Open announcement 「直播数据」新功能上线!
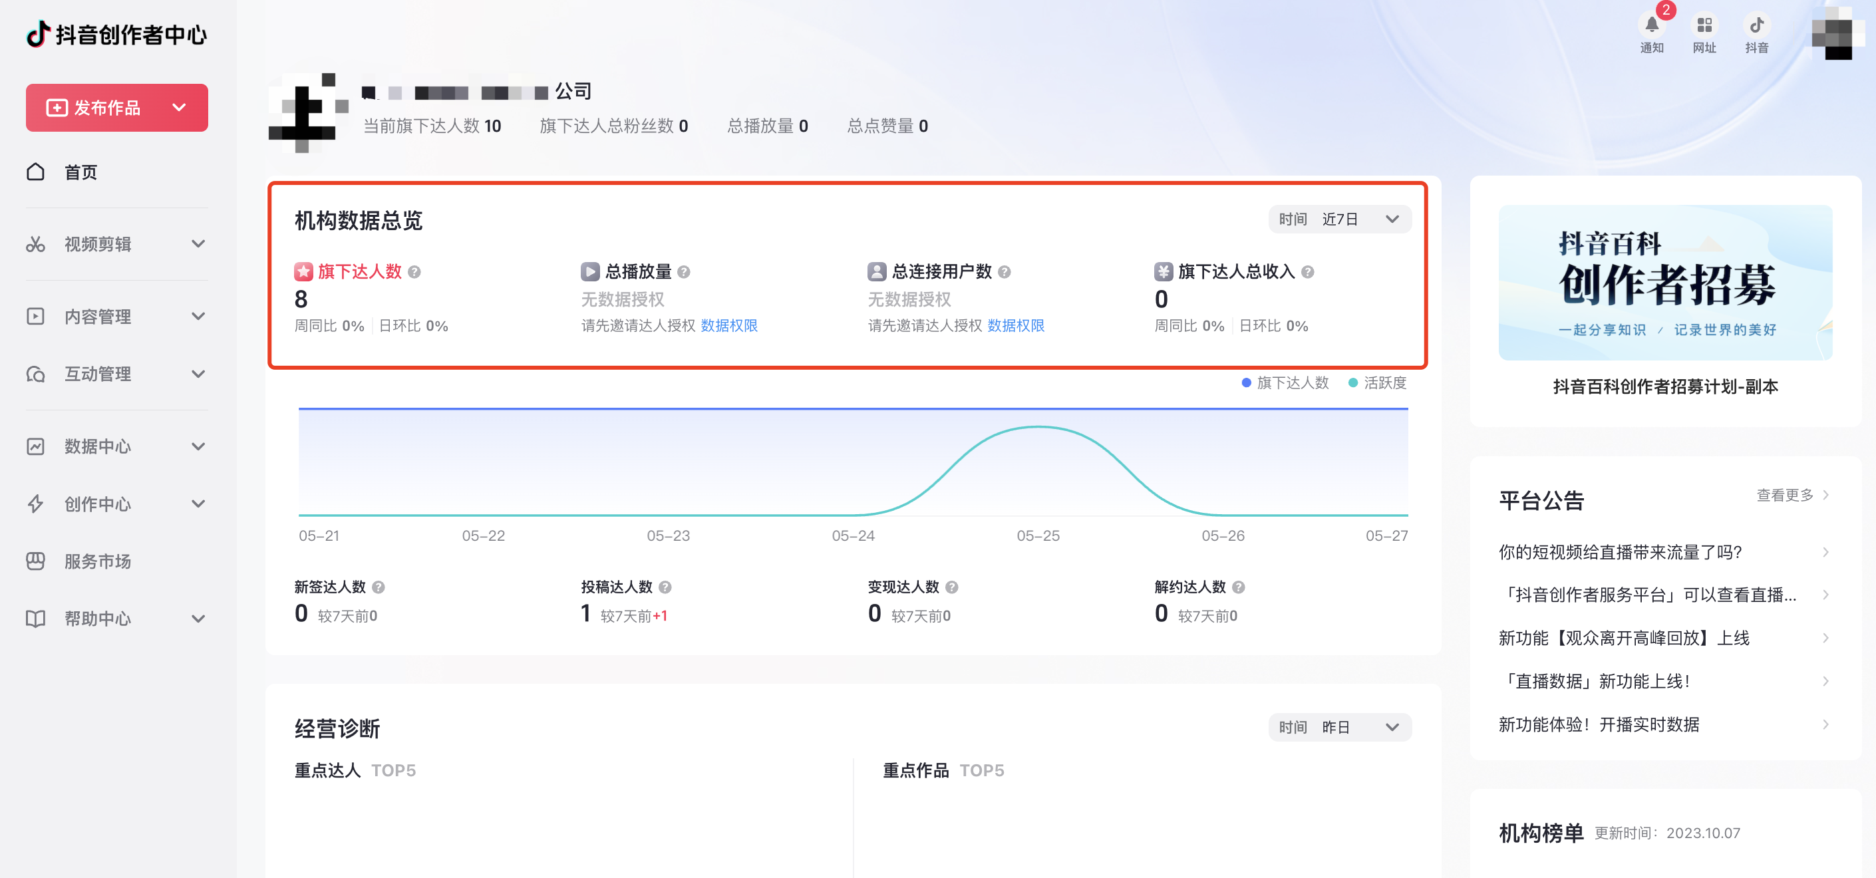 click(1665, 681)
